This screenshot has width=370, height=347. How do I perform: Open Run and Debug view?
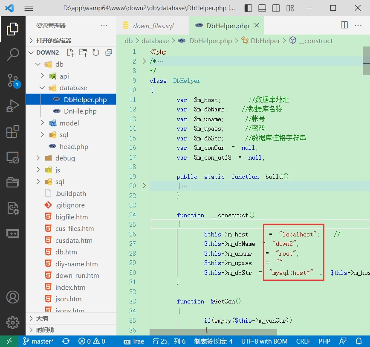pos(13,106)
